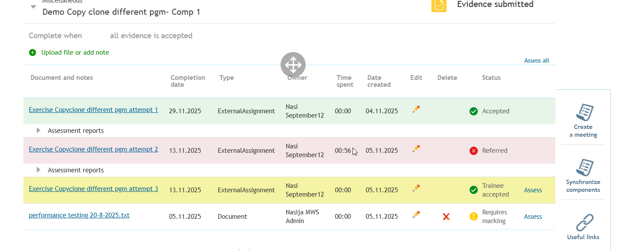Viewport: 643px width, 250px height.
Task: Click the Evidence submitted status icon
Action: [x=439, y=5]
